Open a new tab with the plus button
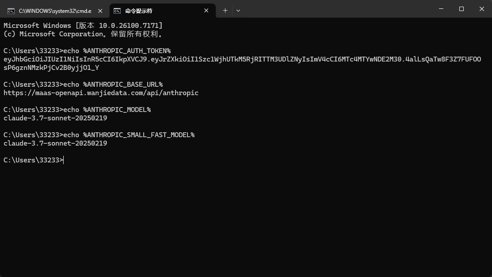This screenshot has height=277, width=492. tap(225, 11)
